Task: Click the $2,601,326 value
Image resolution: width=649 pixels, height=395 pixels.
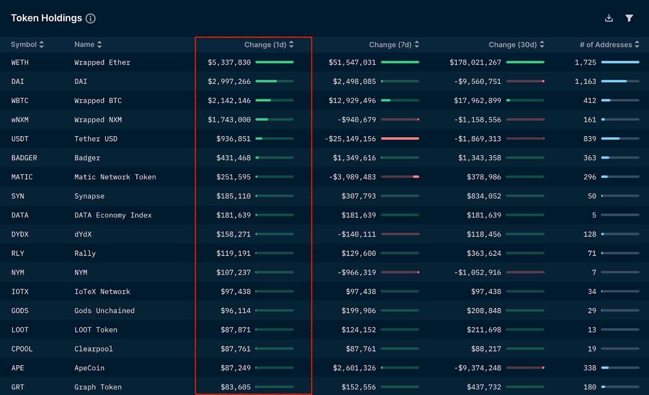Action: click(x=354, y=368)
